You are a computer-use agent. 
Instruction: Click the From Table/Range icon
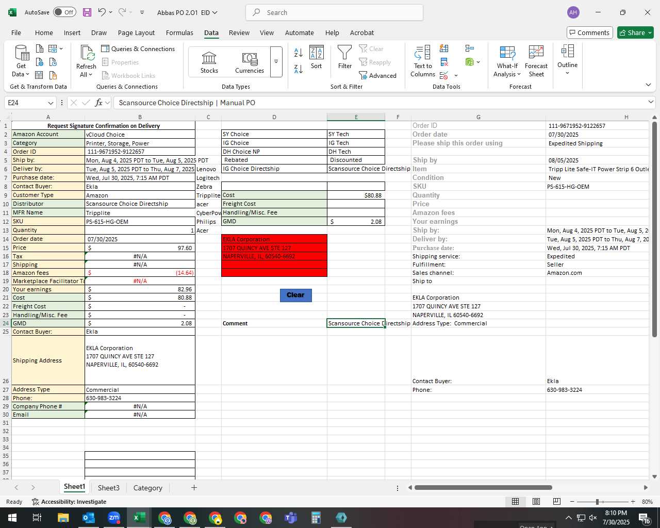(x=39, y=75)
